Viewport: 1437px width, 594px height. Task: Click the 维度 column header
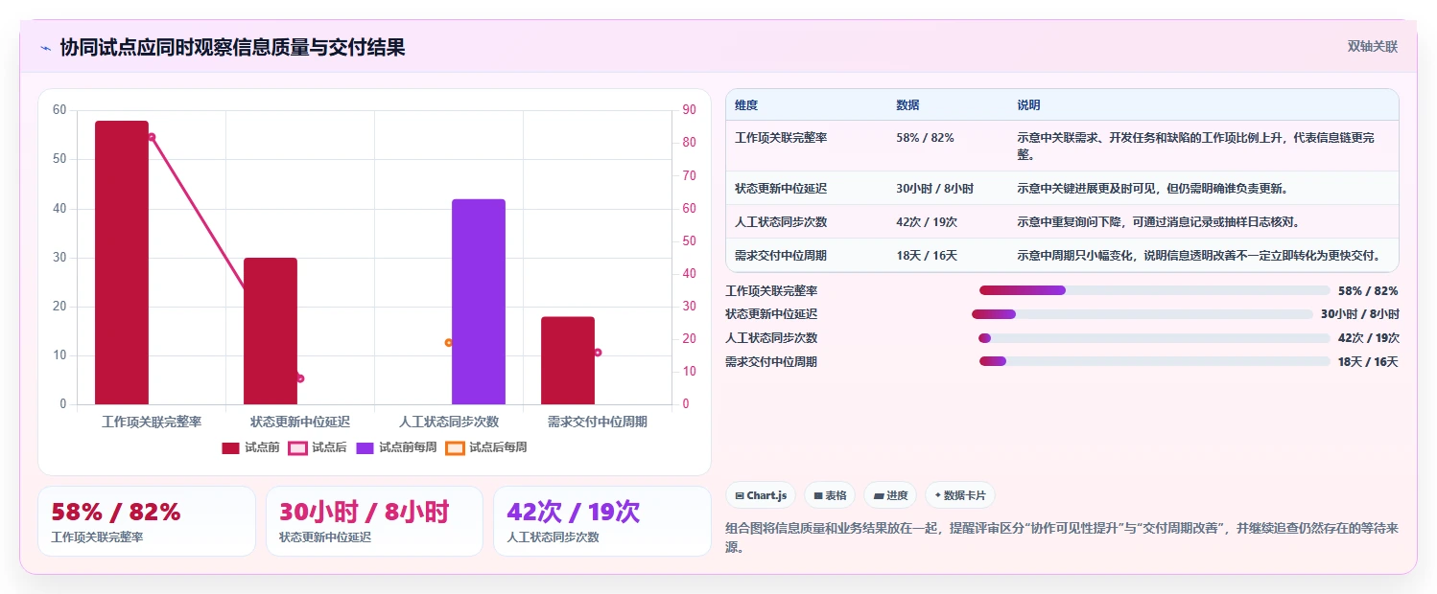pos(746,105)
